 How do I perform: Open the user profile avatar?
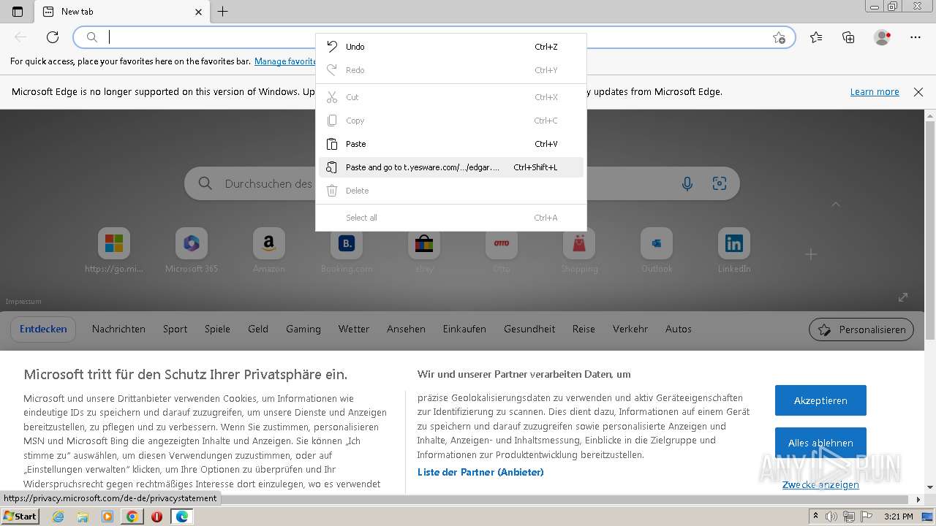tap(883, 37)
